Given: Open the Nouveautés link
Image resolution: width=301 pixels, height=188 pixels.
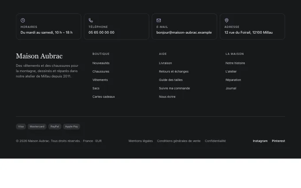Looking at the screenshot, I should point(101,63).
